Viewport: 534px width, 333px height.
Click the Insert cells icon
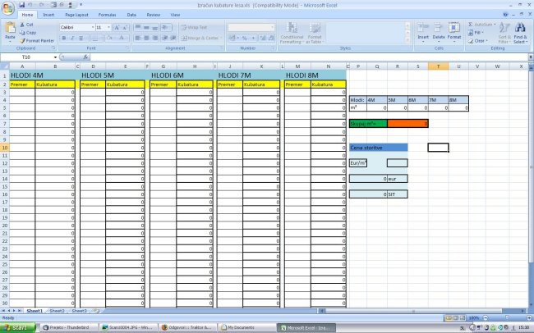(423, 30)
